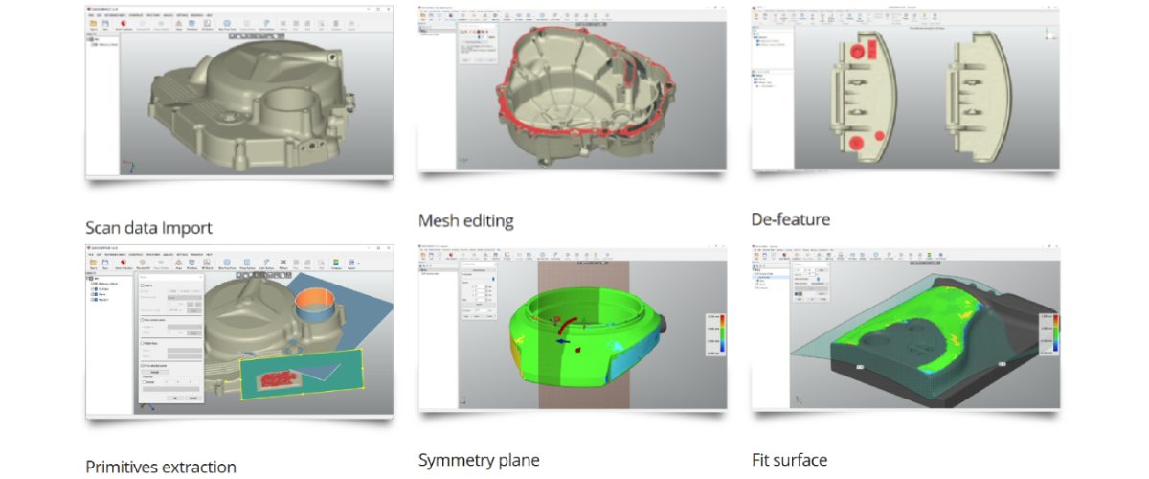The image size is (1149, 479).
Task: Toggle the Cylinder visibility box in Primitives extraction tree
Action: click(93, 289)
